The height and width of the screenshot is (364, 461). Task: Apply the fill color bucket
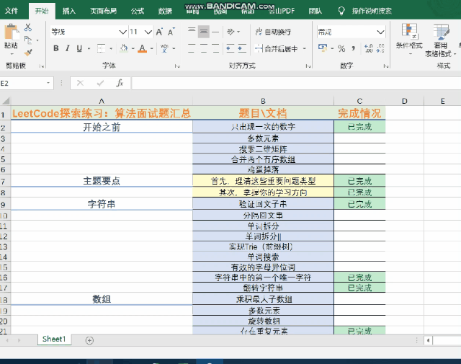(x=124, y=48)
